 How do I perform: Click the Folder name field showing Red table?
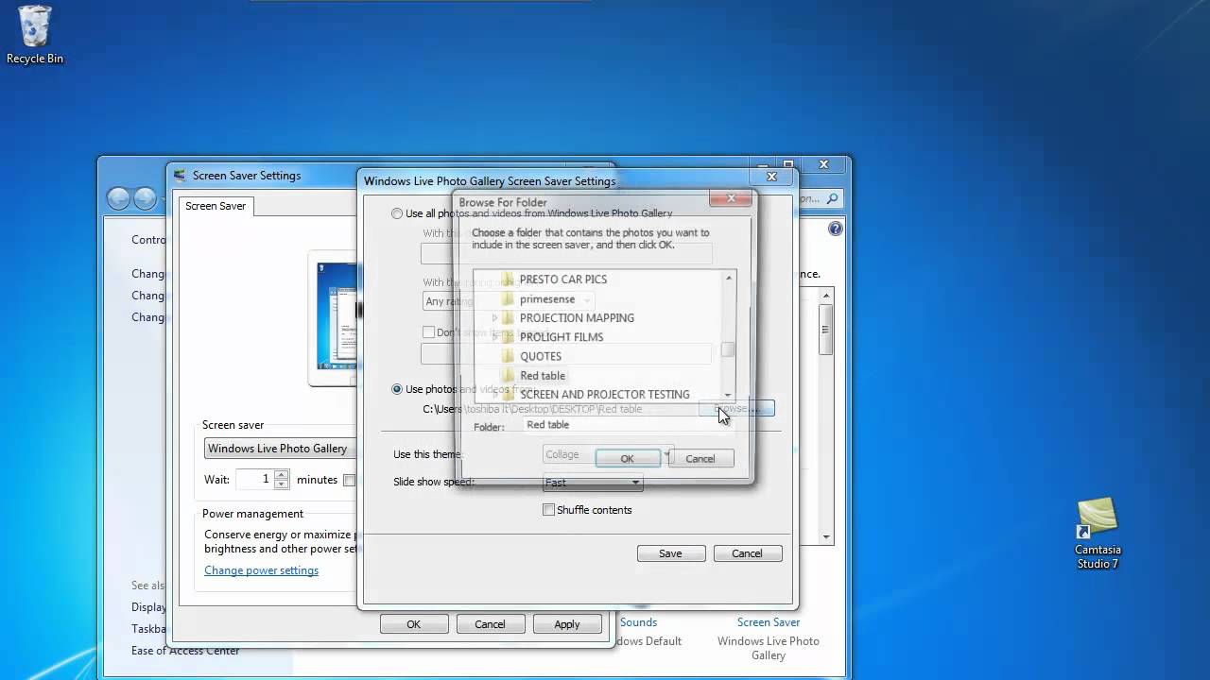tap(628, 425)
